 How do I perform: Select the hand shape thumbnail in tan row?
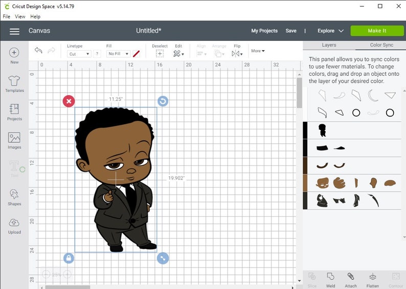click(339, 183)
